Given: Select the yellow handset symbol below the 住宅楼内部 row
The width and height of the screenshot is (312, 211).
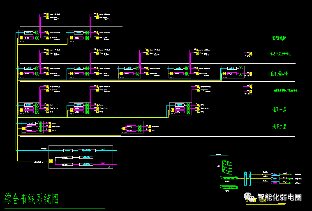Looking at the screenshot, I should point(251,87).
